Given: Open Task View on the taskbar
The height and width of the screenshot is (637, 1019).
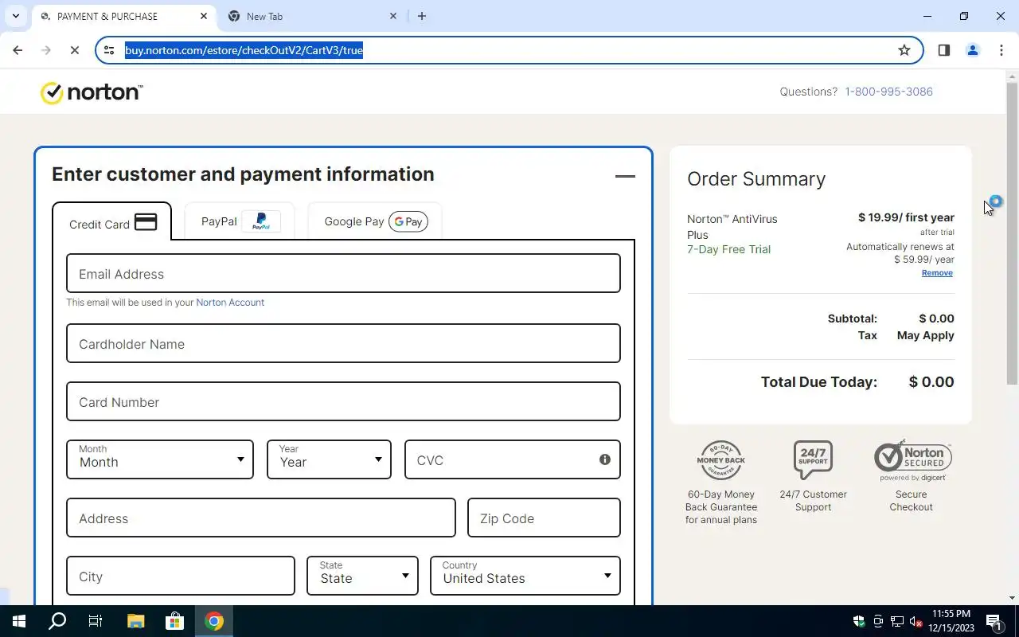Looking at the screenshot, I should (x=96, y=621).
